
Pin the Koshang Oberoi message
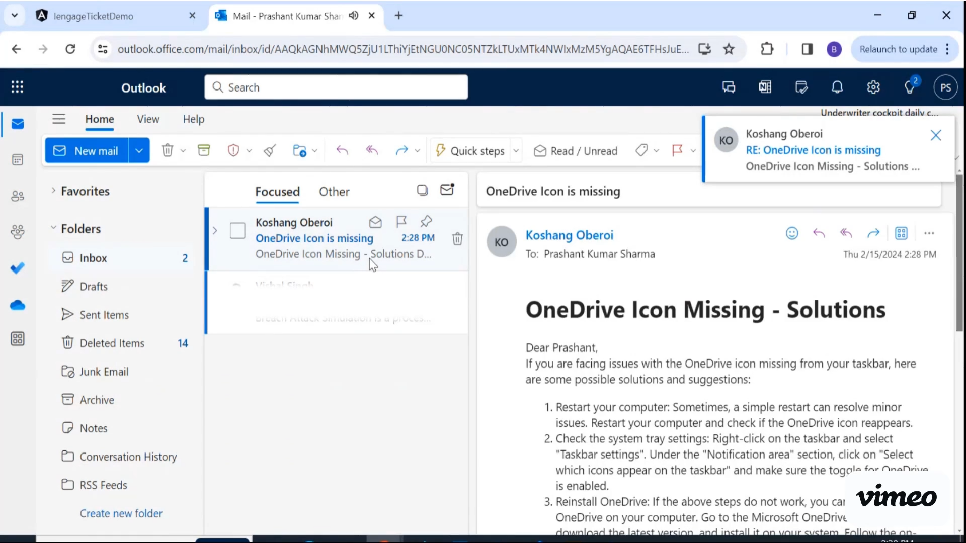click(x=426, y=222)
